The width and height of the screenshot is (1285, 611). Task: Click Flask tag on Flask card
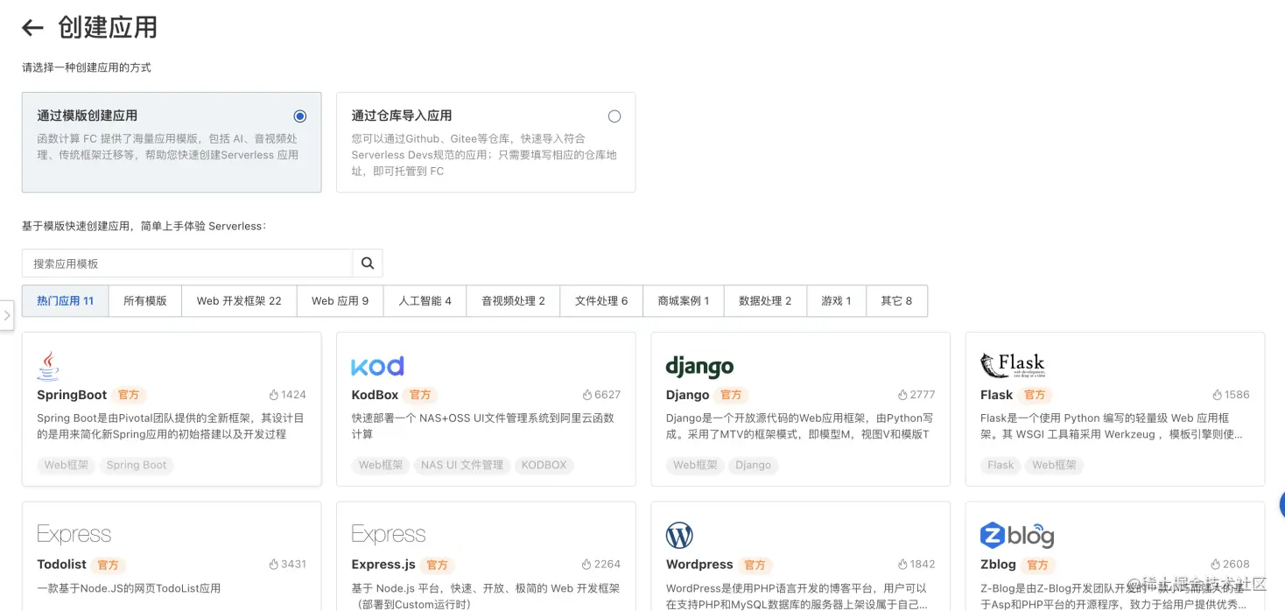click(1001, 465)
